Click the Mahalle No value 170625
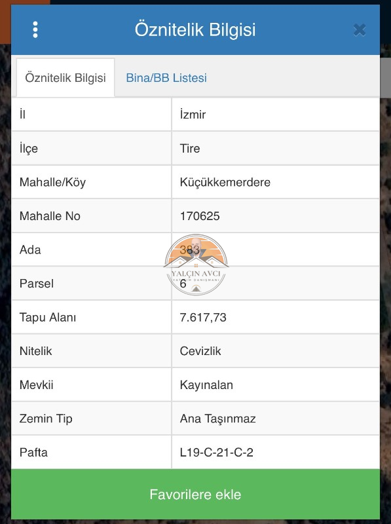Viewport: 391px width, 524px height. pyautogui.click(x=200, y=216)
